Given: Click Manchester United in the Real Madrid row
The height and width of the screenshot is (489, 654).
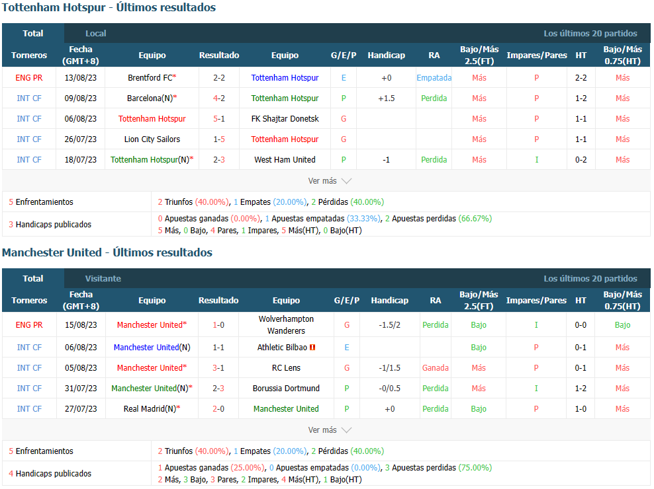Looking at the screenshot, I should click(286, 408).
